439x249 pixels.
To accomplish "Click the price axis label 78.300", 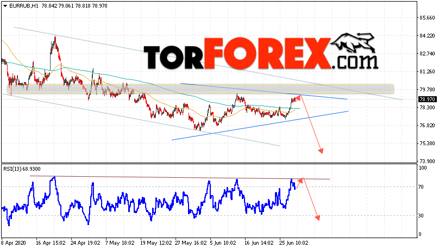I will click(427, 108).
